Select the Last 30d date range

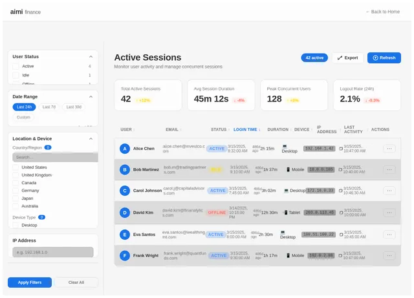(74, 107)
